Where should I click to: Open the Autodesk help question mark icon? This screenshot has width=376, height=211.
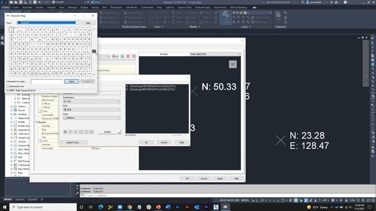[345, 2]
